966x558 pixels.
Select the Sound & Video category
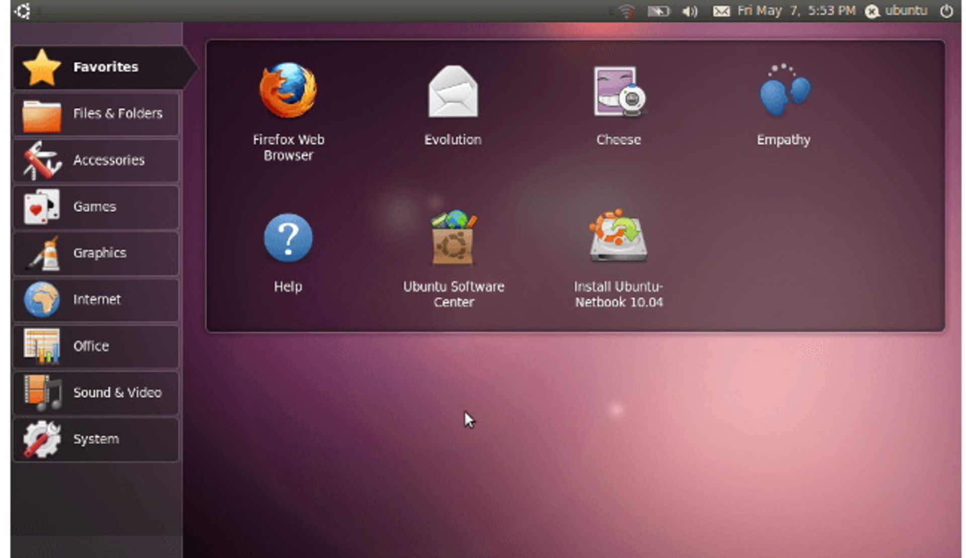click(x=96, y=393)
